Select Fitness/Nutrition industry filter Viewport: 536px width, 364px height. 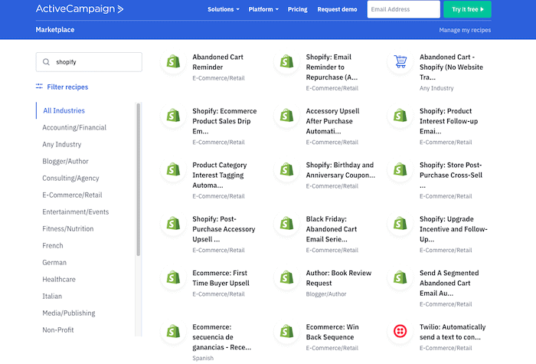pos(68,228)
